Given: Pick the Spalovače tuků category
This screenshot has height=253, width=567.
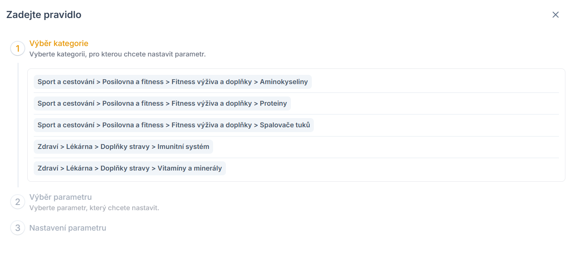Looking at the screenshot, I should (174, 125).
